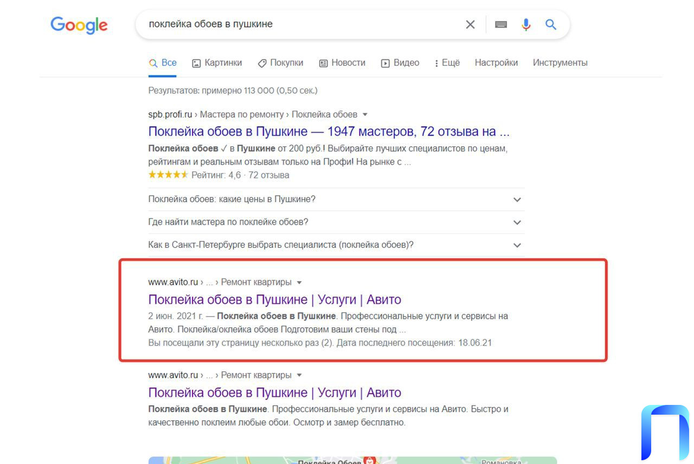Start voice search with microphone icon
694x464 pixels.
point(526,24)
